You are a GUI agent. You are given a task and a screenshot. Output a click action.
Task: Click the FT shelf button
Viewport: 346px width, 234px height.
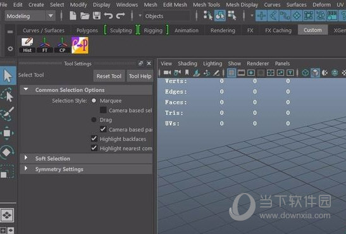tap(45, 45)
